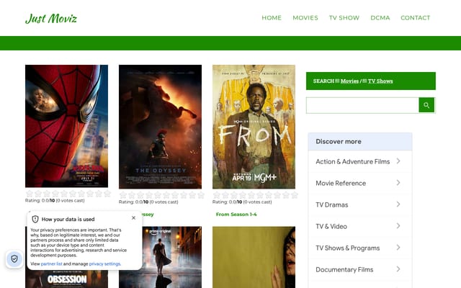Open the HOME menu item

(272, 18)
